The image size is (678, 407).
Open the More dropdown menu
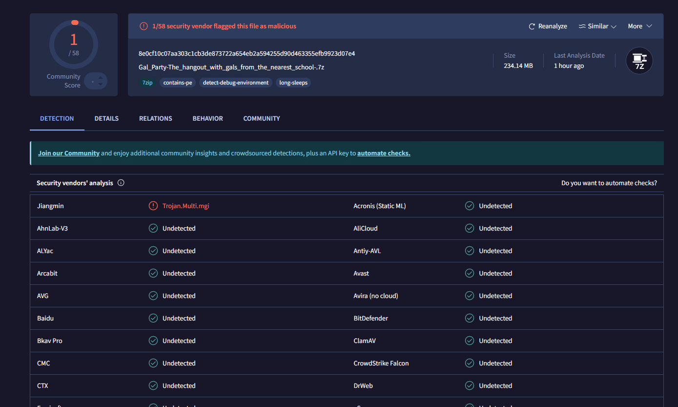(x=639, y=26)
